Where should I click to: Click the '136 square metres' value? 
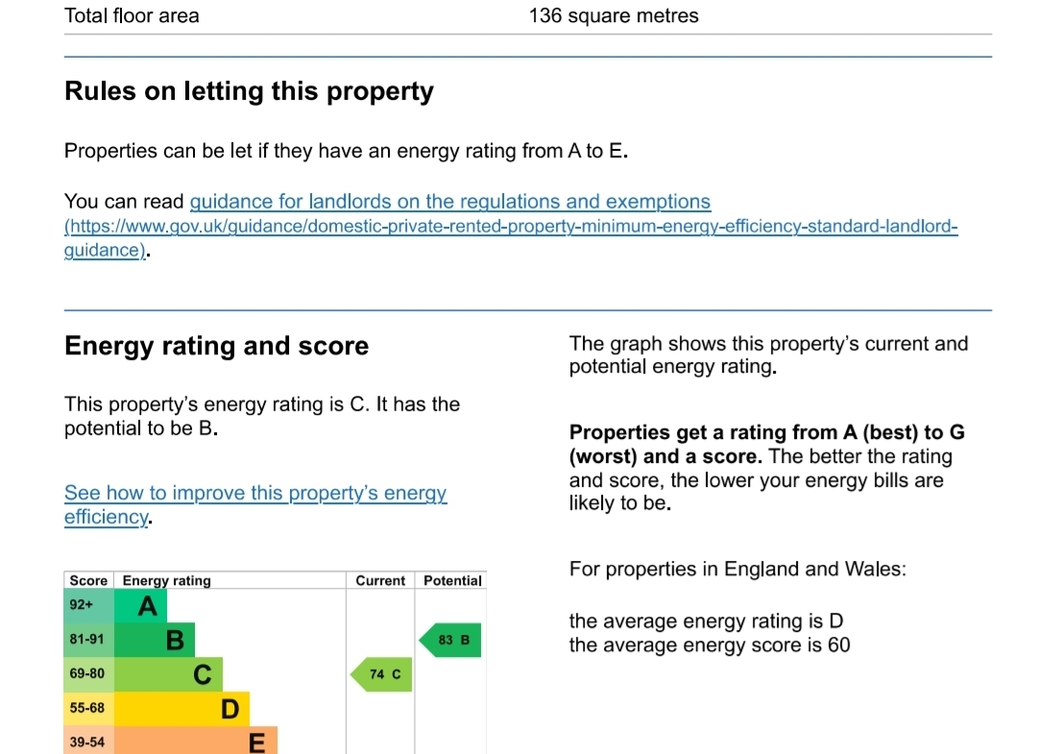(x=614, y=15)
